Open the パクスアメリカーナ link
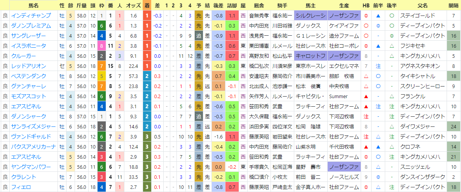Screen dimensions: 461x192 pos(33,147)
